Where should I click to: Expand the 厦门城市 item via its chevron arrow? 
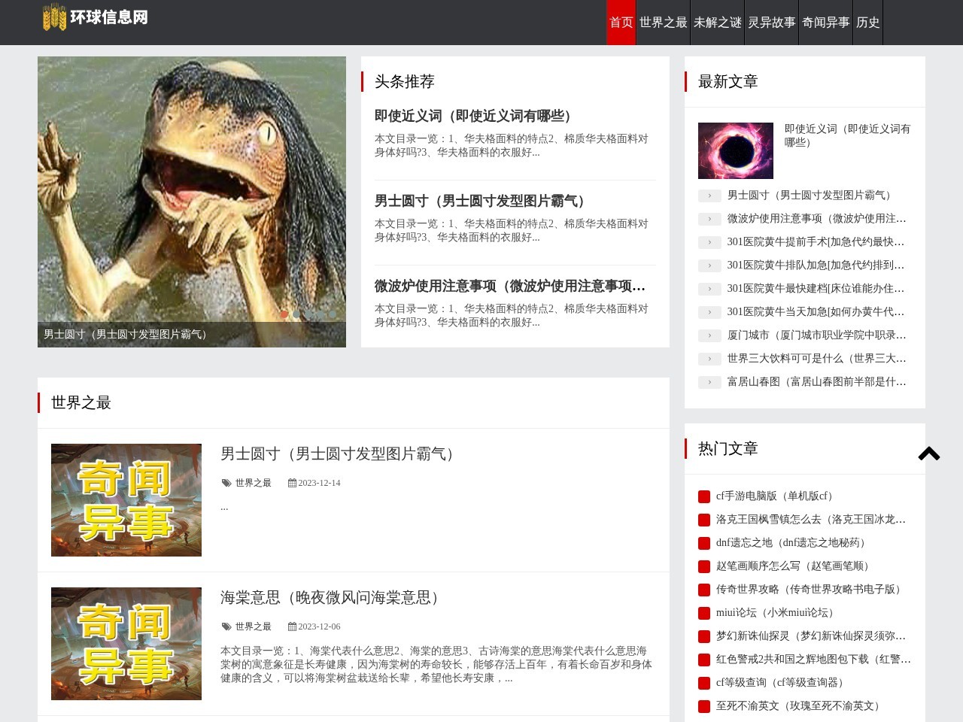[x=709, y=335]
